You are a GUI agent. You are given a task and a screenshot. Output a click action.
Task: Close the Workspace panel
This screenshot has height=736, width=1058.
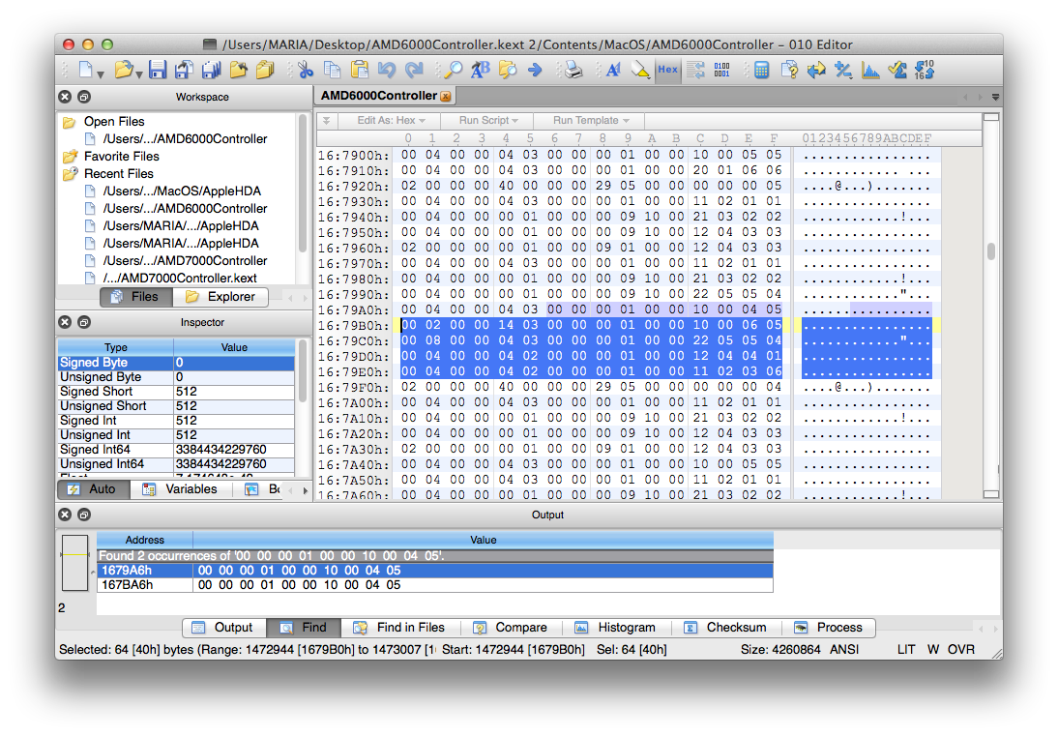[x=65, y=97]
